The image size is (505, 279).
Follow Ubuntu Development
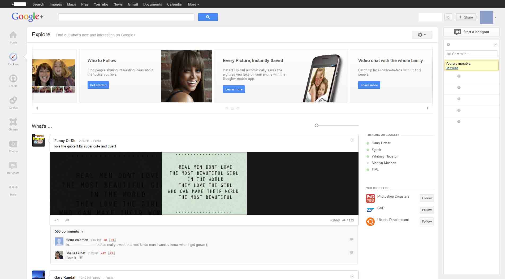[x=427, y=221]
